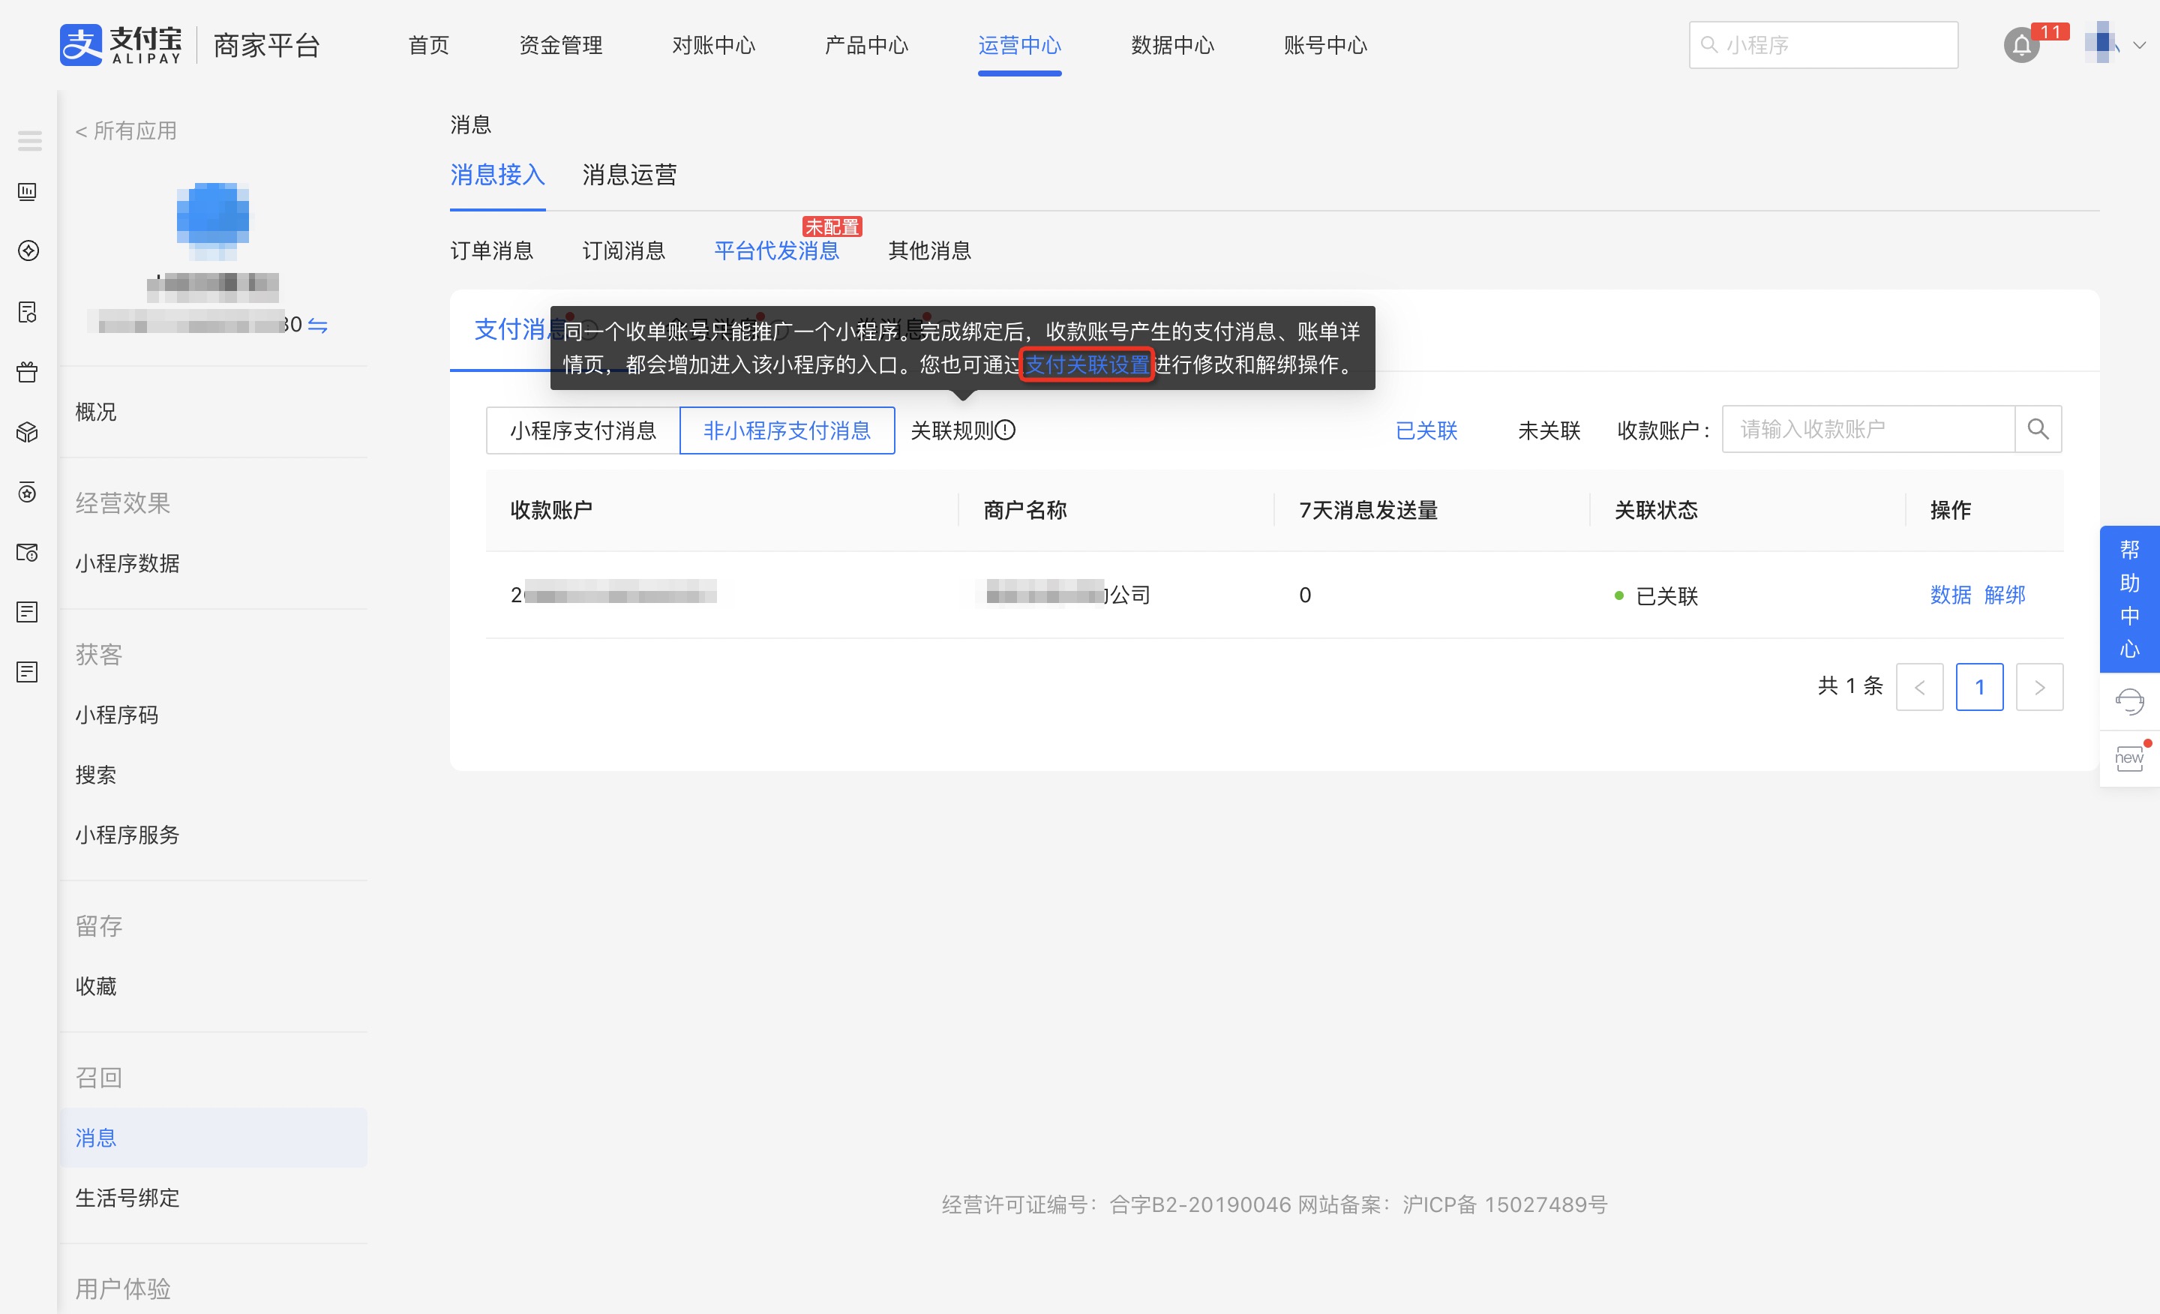The width and height of the screenshot is (2160, 1314).
Task: Go to next page with right chevron
Action: [x=2040, y=687]
